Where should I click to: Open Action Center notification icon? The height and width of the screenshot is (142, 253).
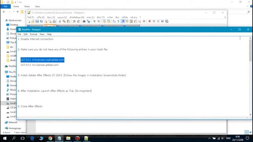point(247,138)
